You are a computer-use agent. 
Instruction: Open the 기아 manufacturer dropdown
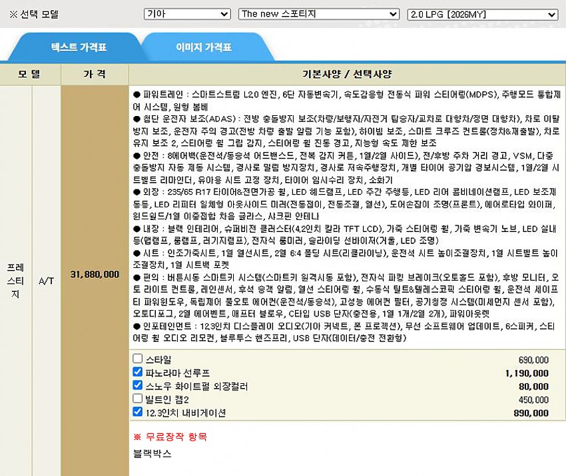coord(187,14)
